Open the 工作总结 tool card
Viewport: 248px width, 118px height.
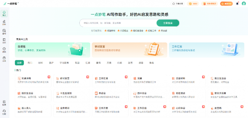coord(149,110)
